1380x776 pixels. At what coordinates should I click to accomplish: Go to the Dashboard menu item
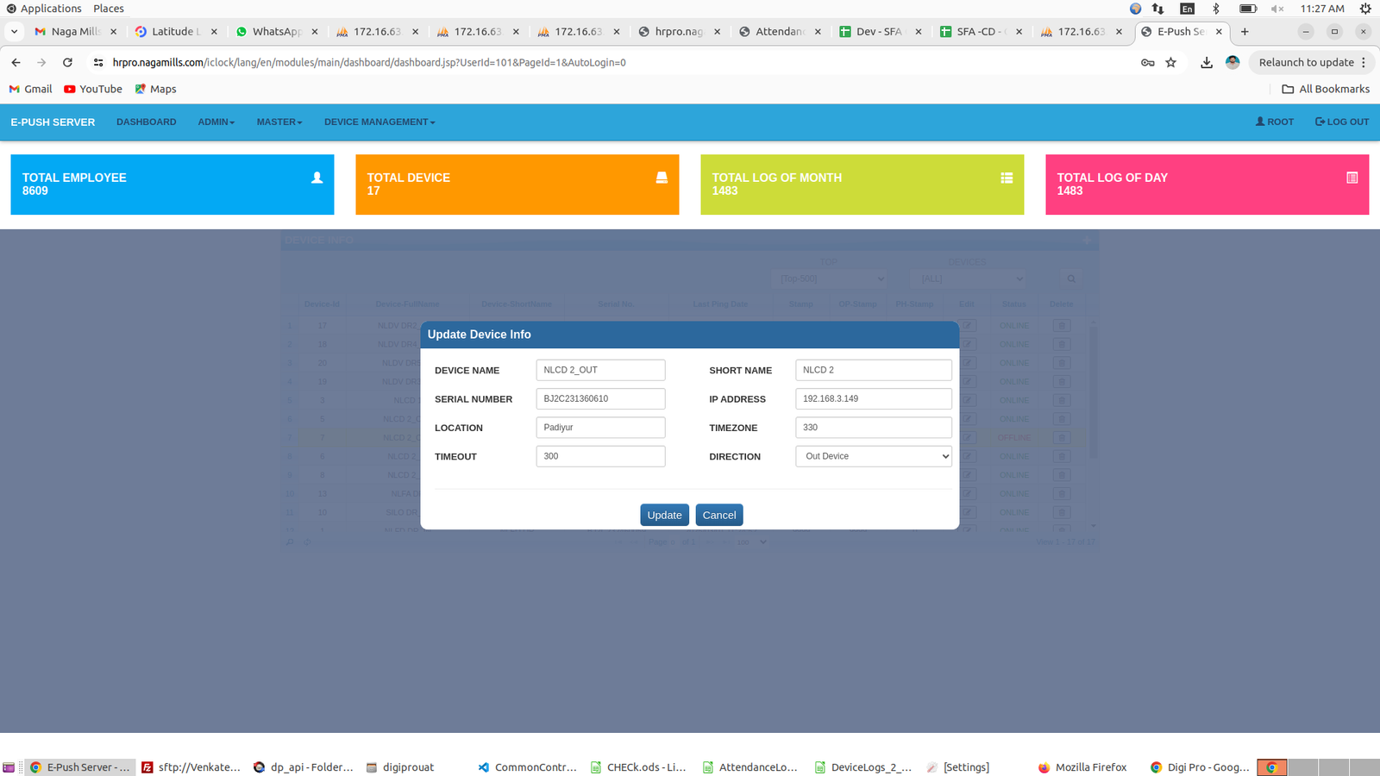pos(146,122)
